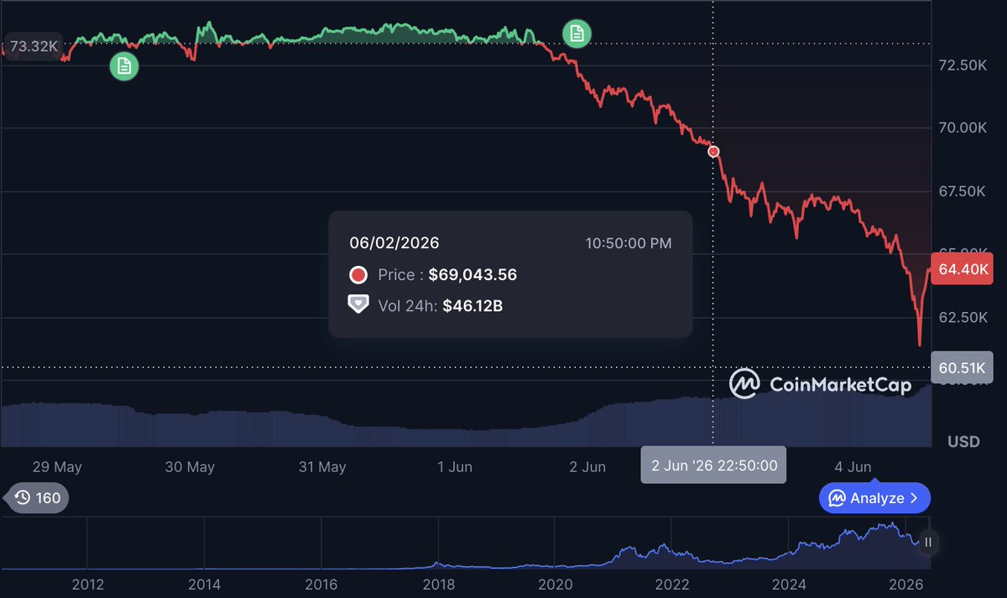Click the pause handle on range slider
Image resolution: width=1007 pixels, height=598 pixels.
927,543
